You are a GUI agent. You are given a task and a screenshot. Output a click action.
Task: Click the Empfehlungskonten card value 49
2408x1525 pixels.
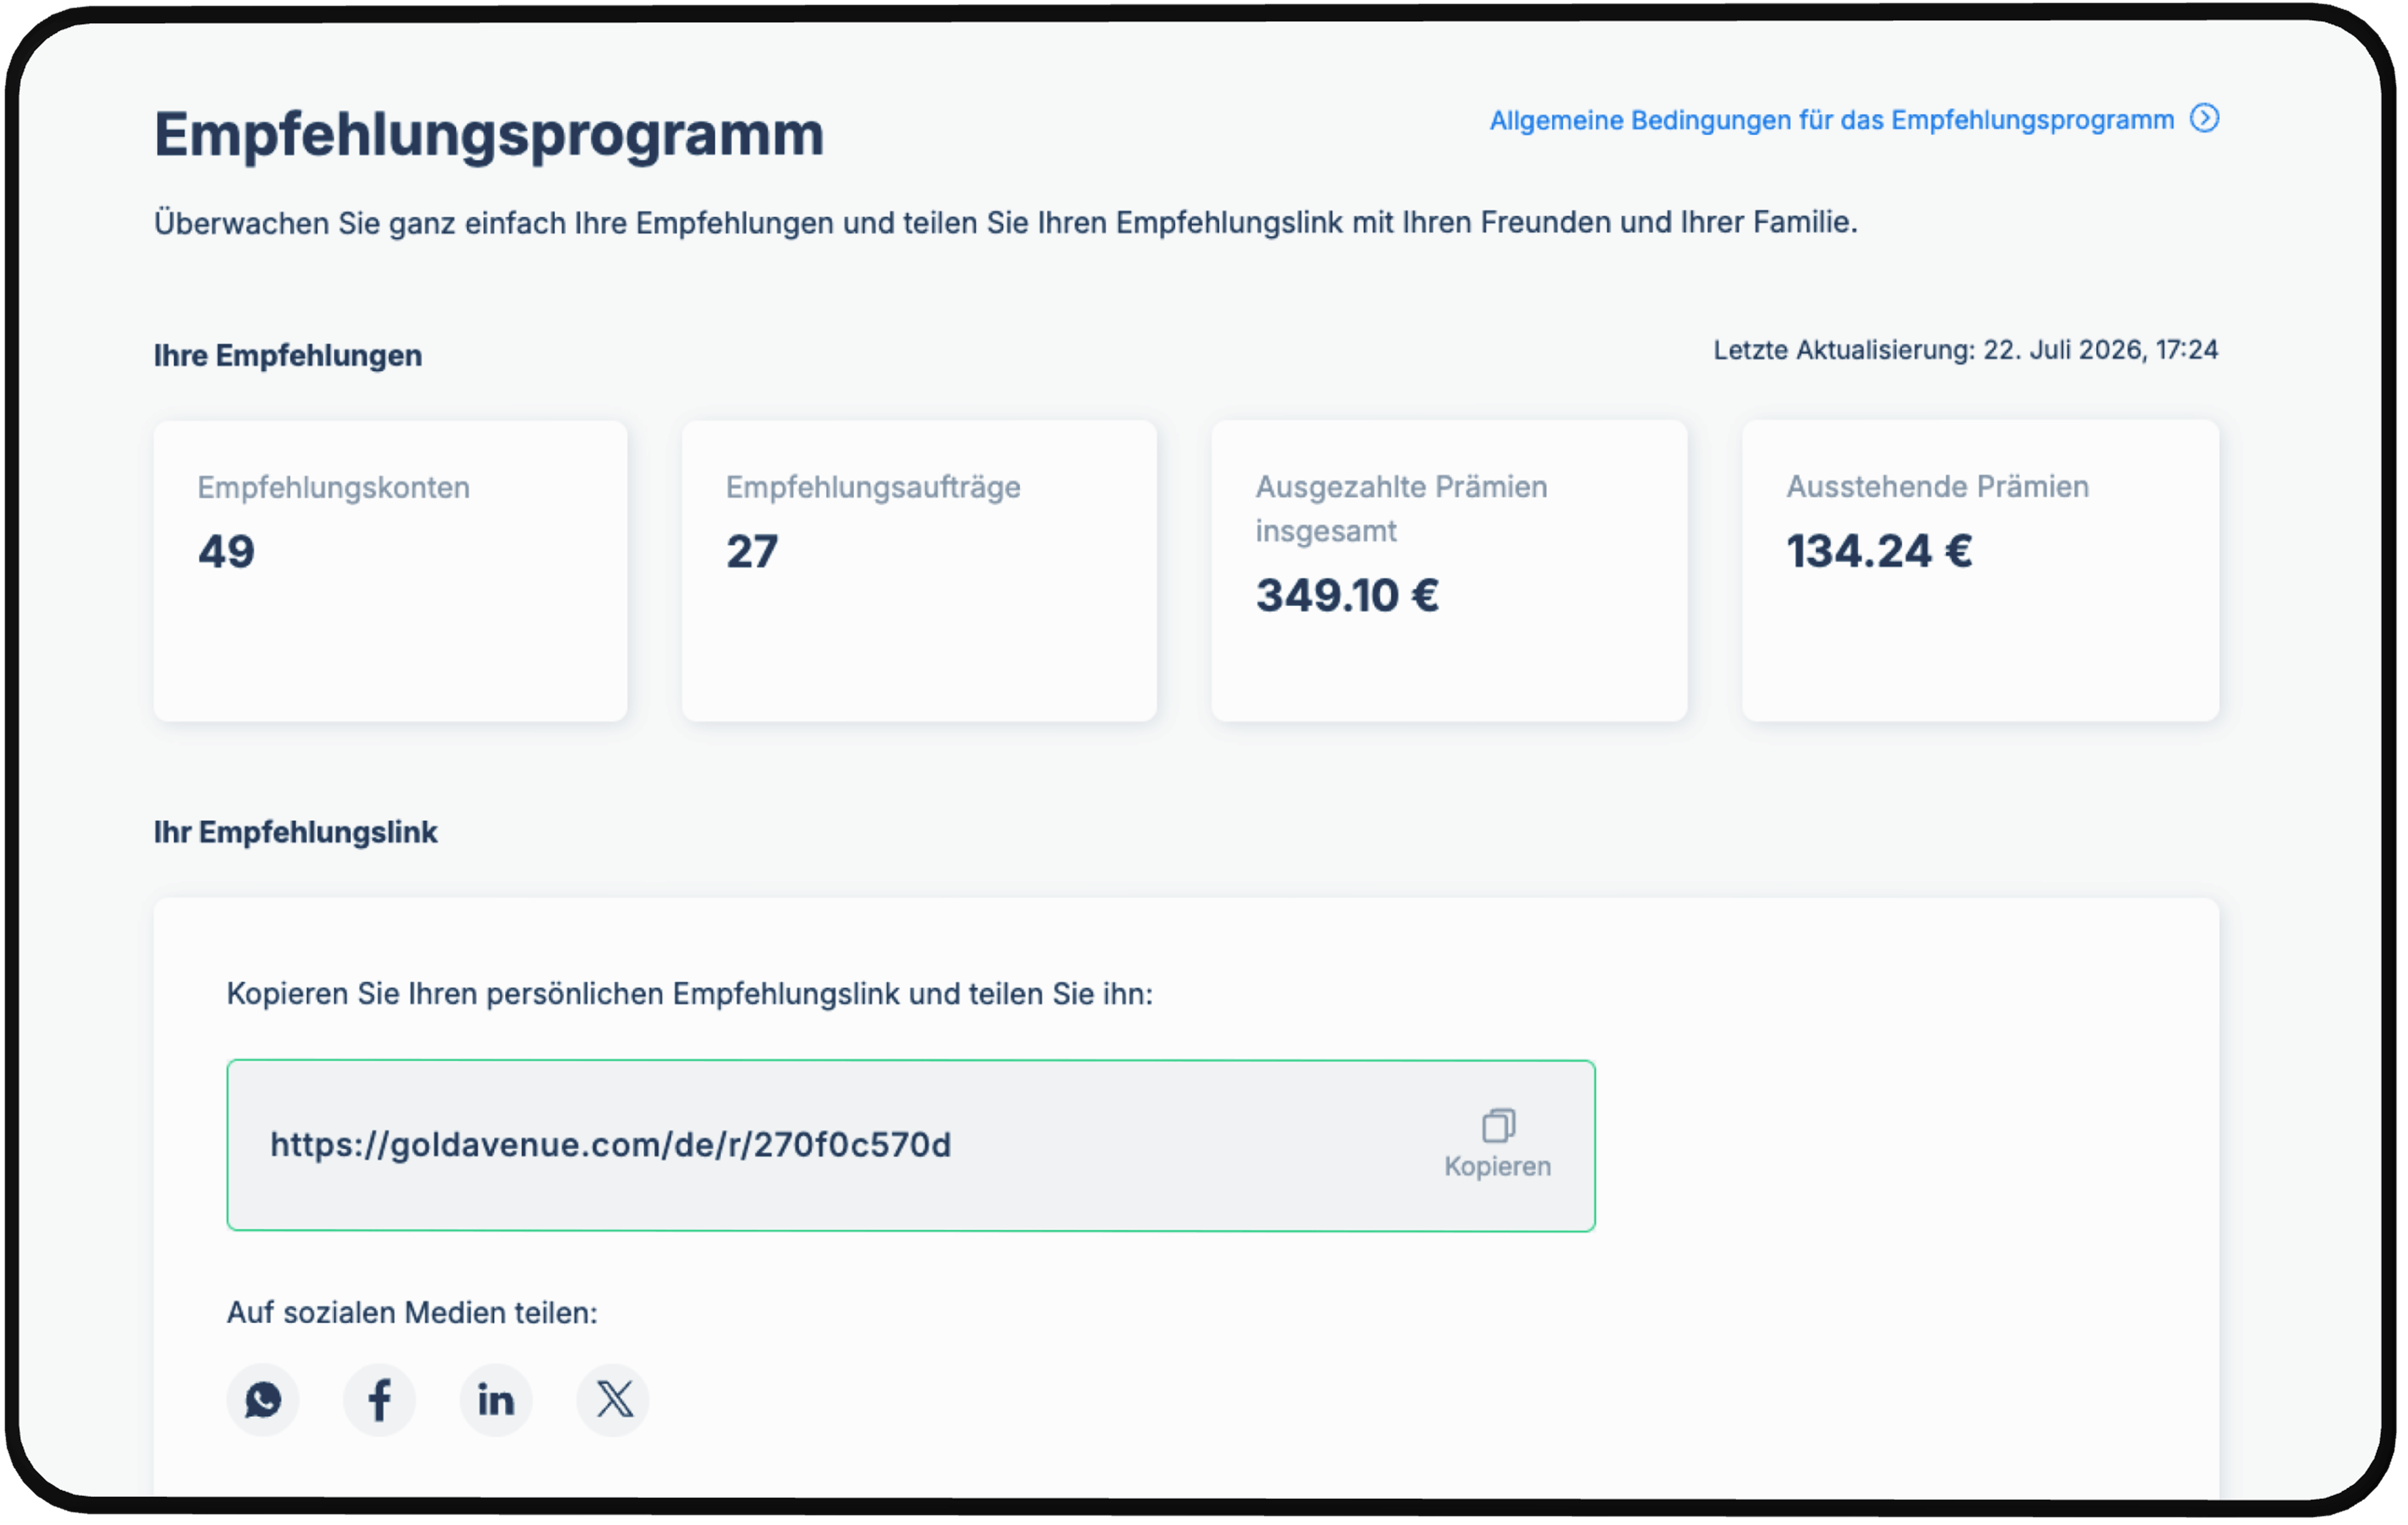[x=227, y=552]
